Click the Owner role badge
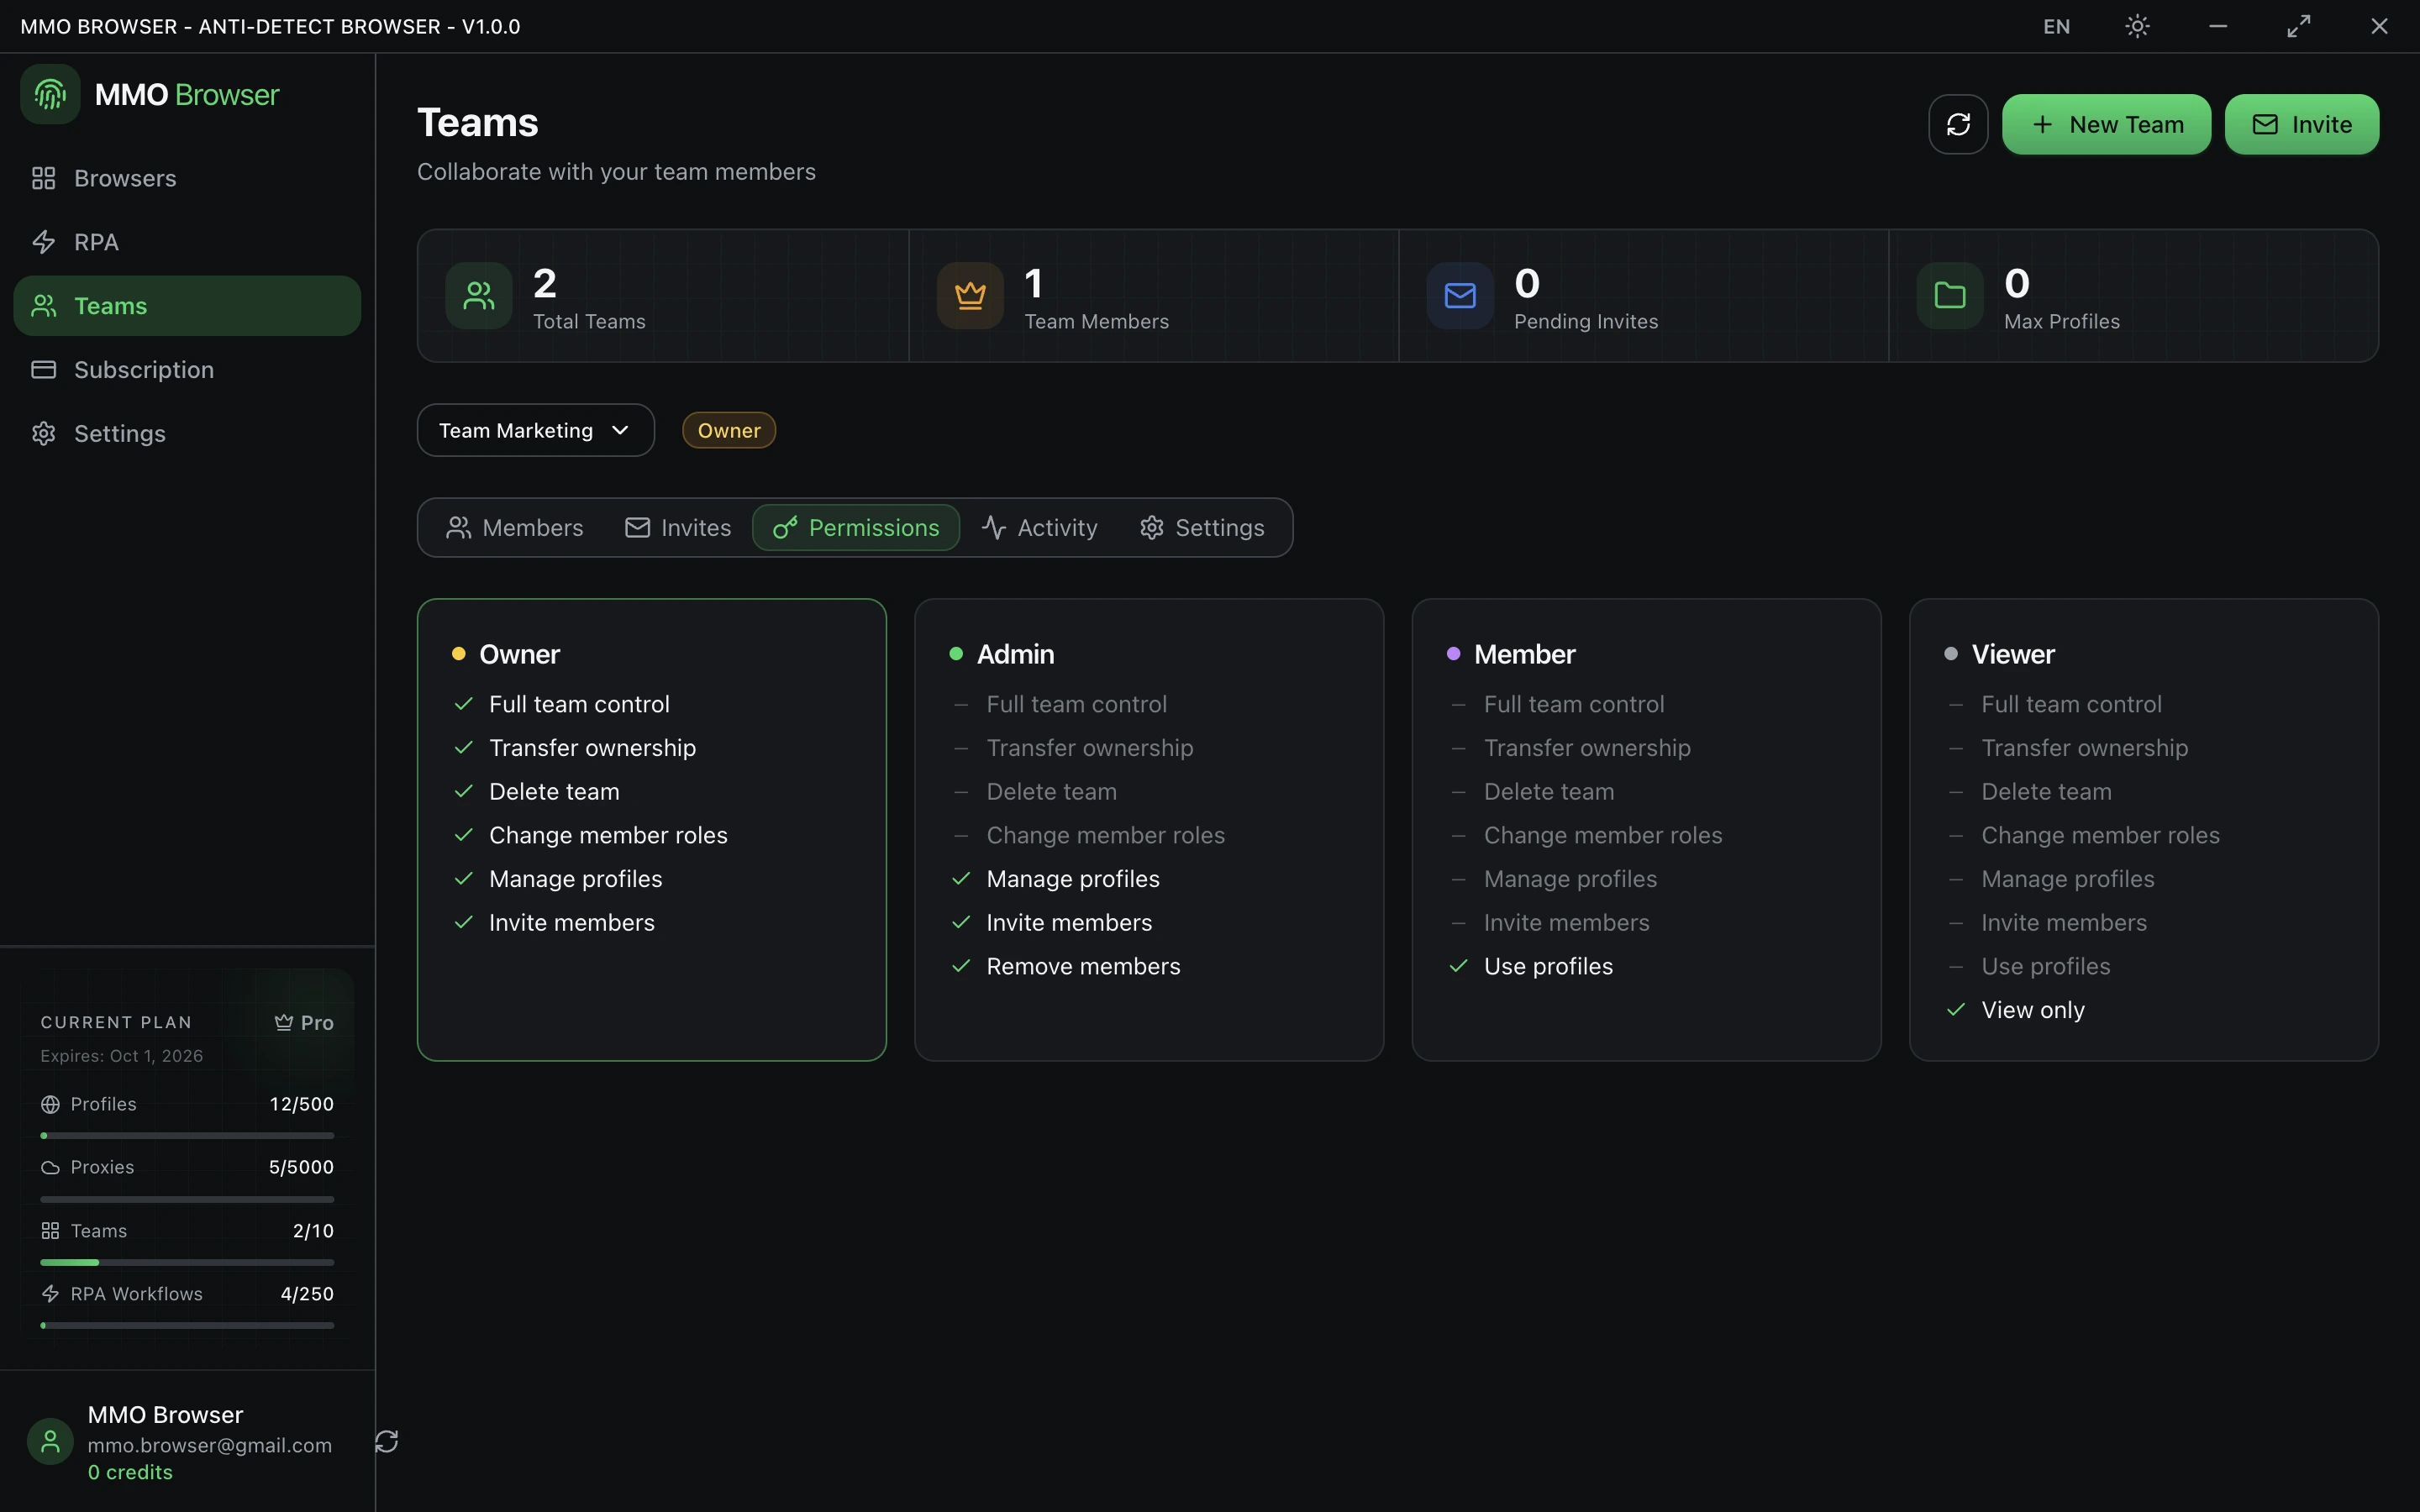The height and width of the screenshot is (1512, 2420). [x=729, y=430]
